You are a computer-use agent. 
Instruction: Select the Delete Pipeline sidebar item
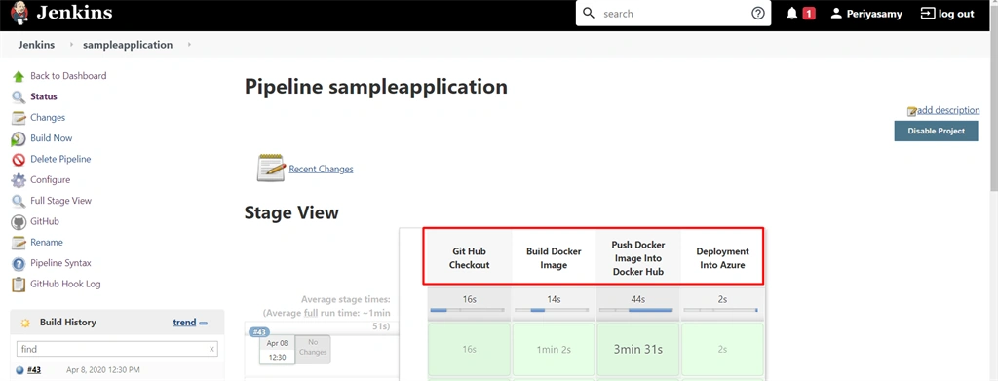[x=60, y=159]
